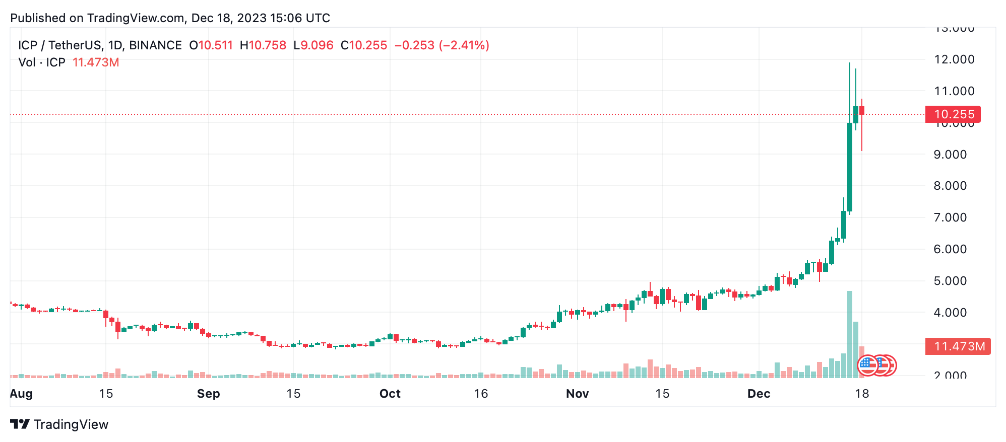Select the Oct marker on the time axis
1006x442 pixels.
(390, 394)
